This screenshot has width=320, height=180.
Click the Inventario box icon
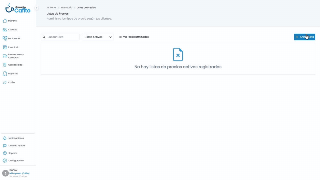5,47
